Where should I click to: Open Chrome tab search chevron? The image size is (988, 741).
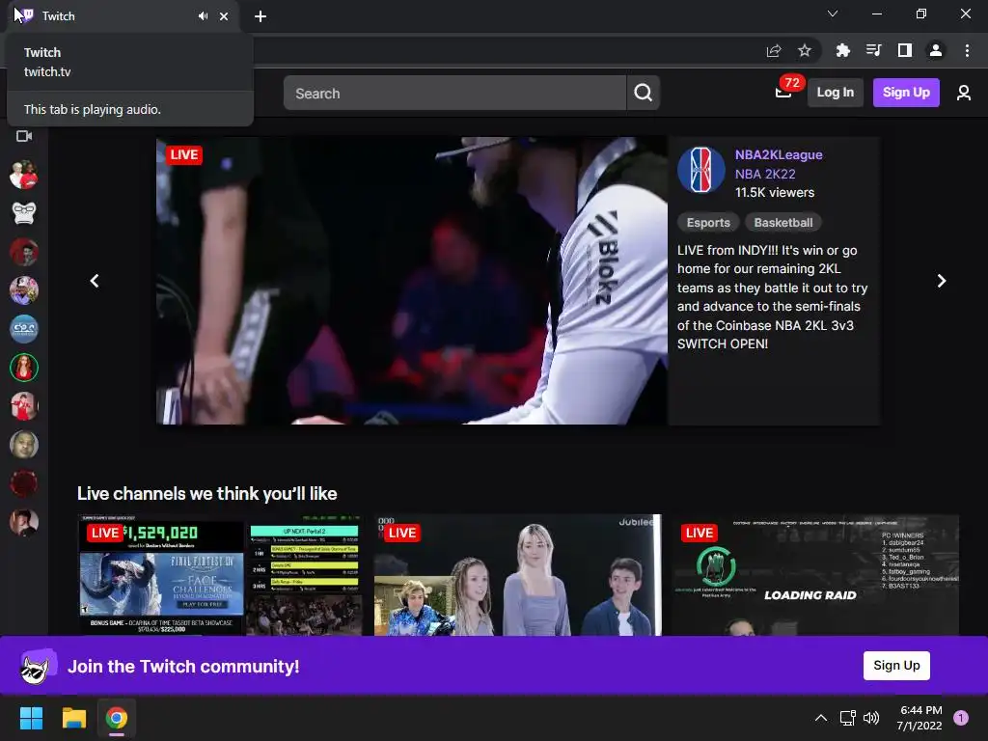[x=833, y=14]
